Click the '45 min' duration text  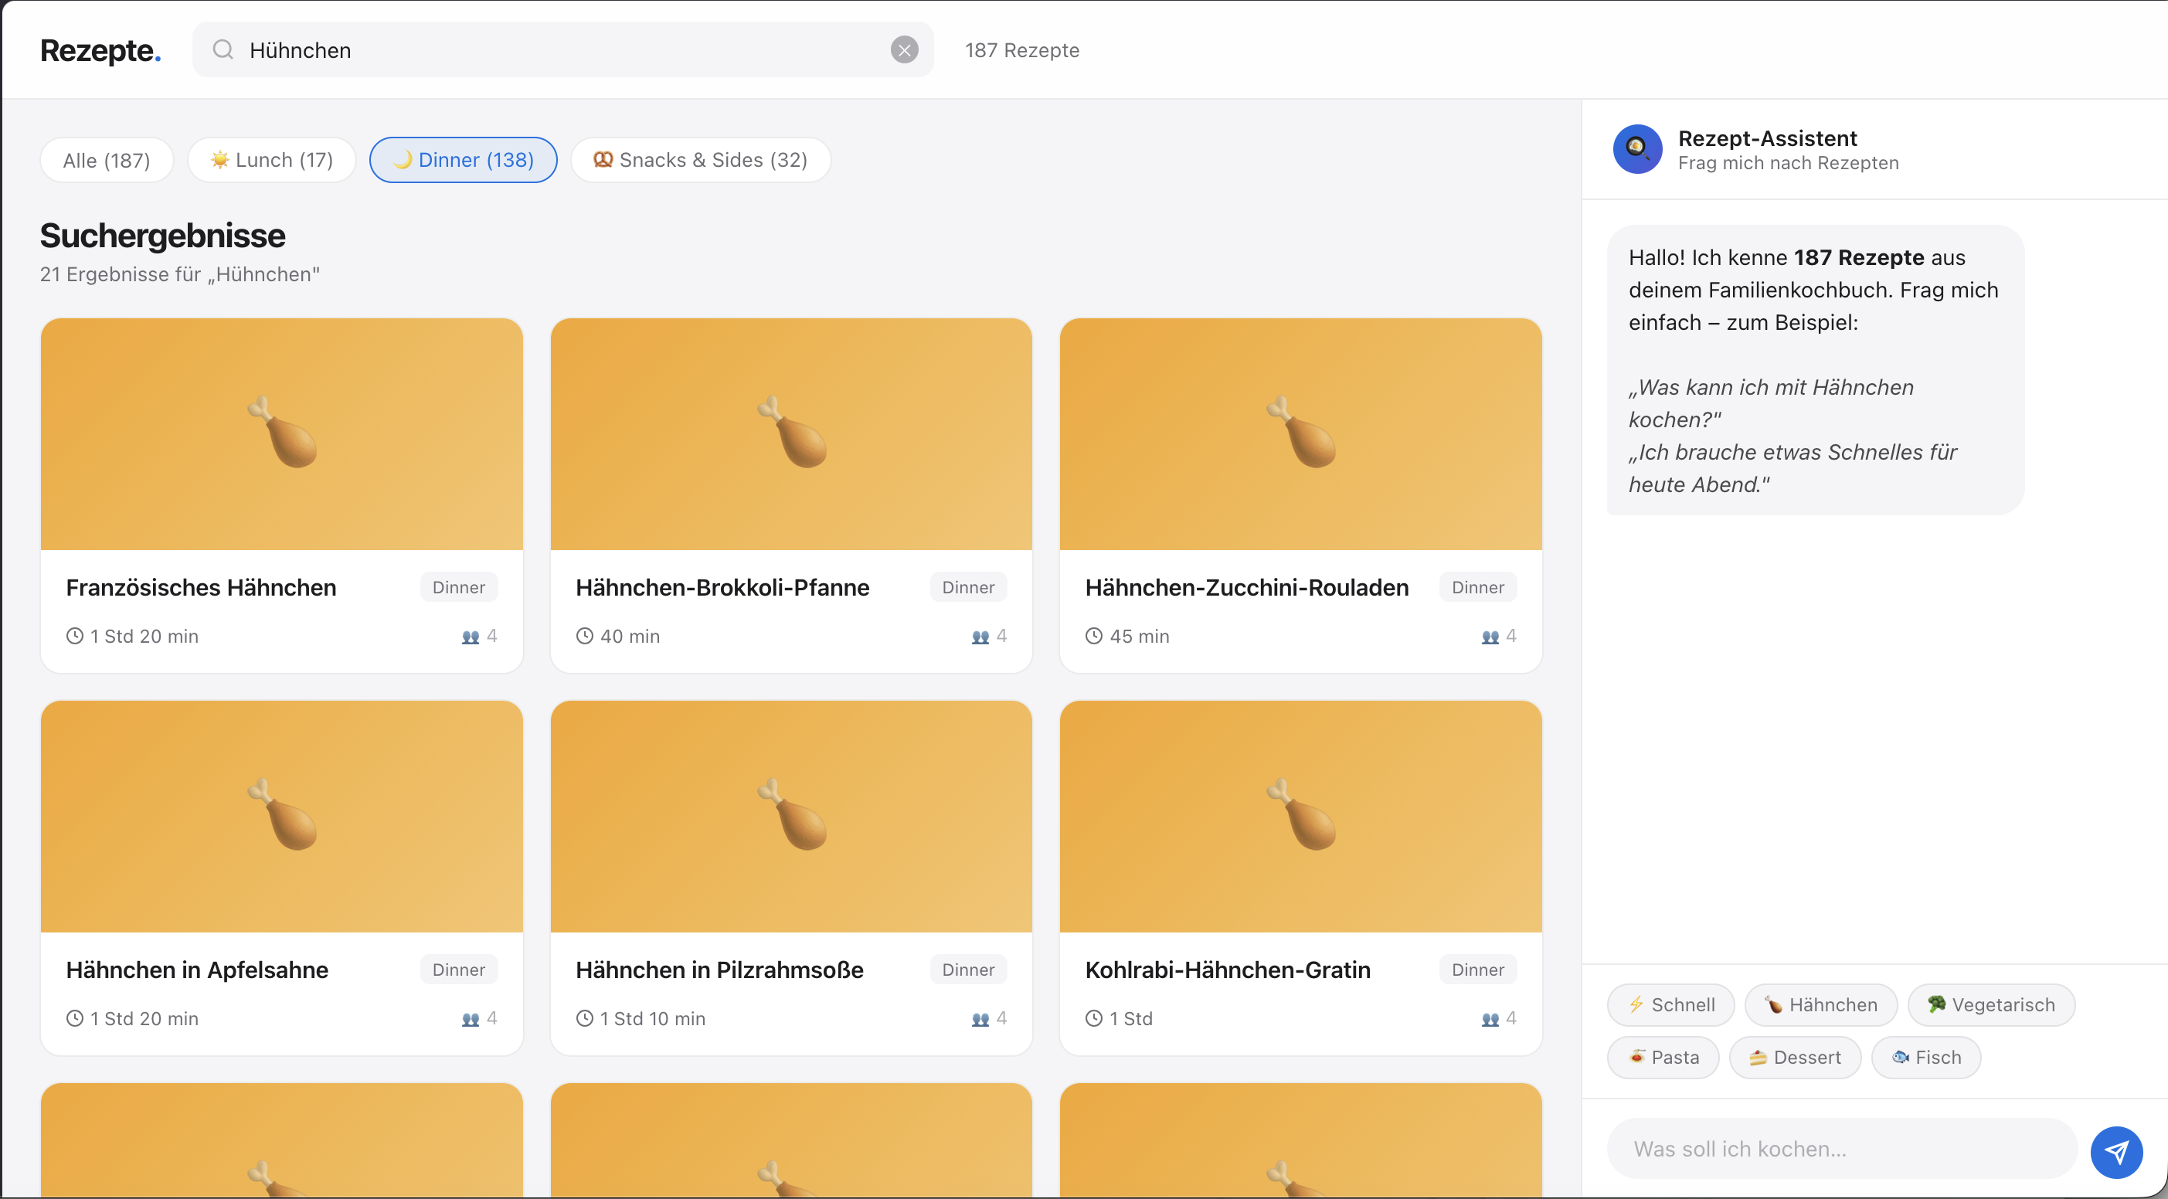tap(1140, 637)
